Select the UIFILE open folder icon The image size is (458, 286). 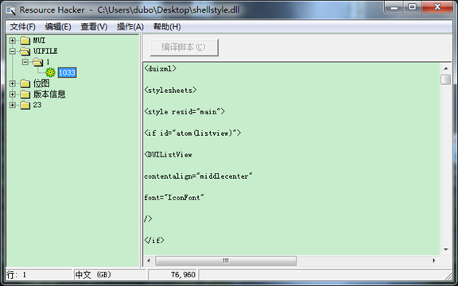25,52
